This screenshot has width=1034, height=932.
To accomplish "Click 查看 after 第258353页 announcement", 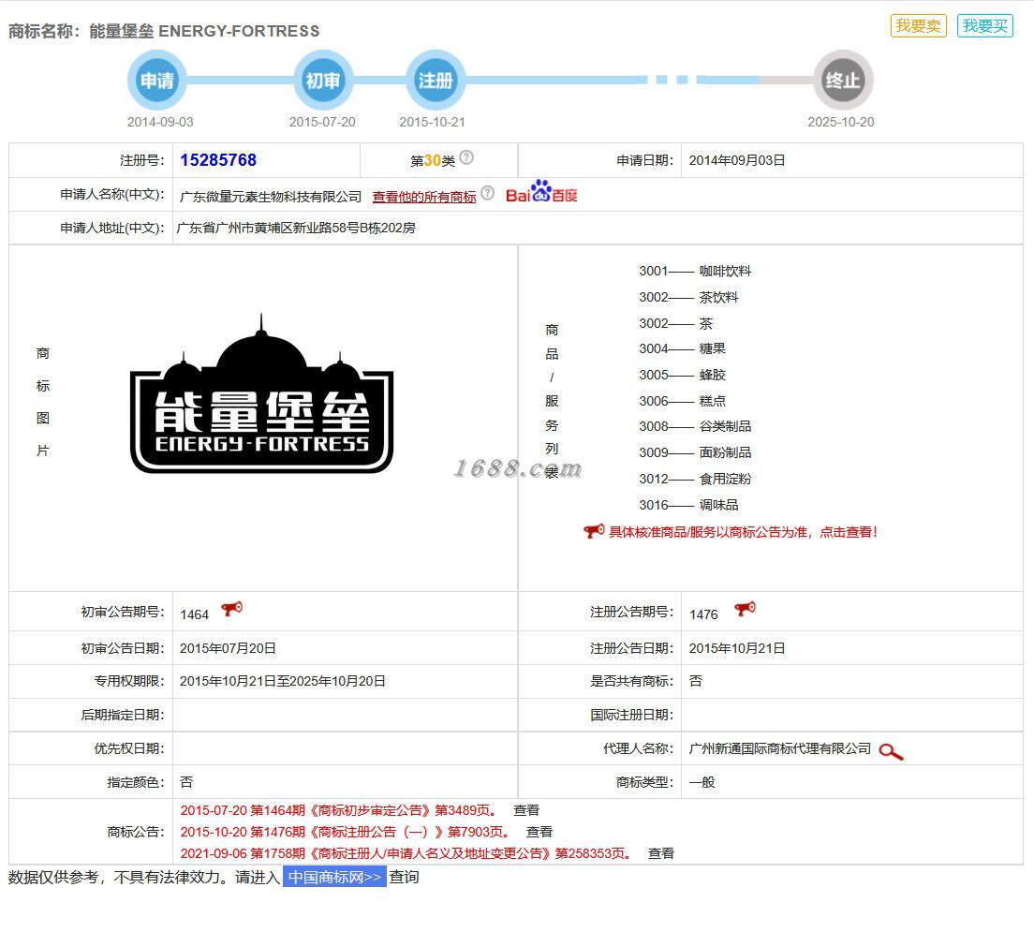I will [x=660, y=853].
